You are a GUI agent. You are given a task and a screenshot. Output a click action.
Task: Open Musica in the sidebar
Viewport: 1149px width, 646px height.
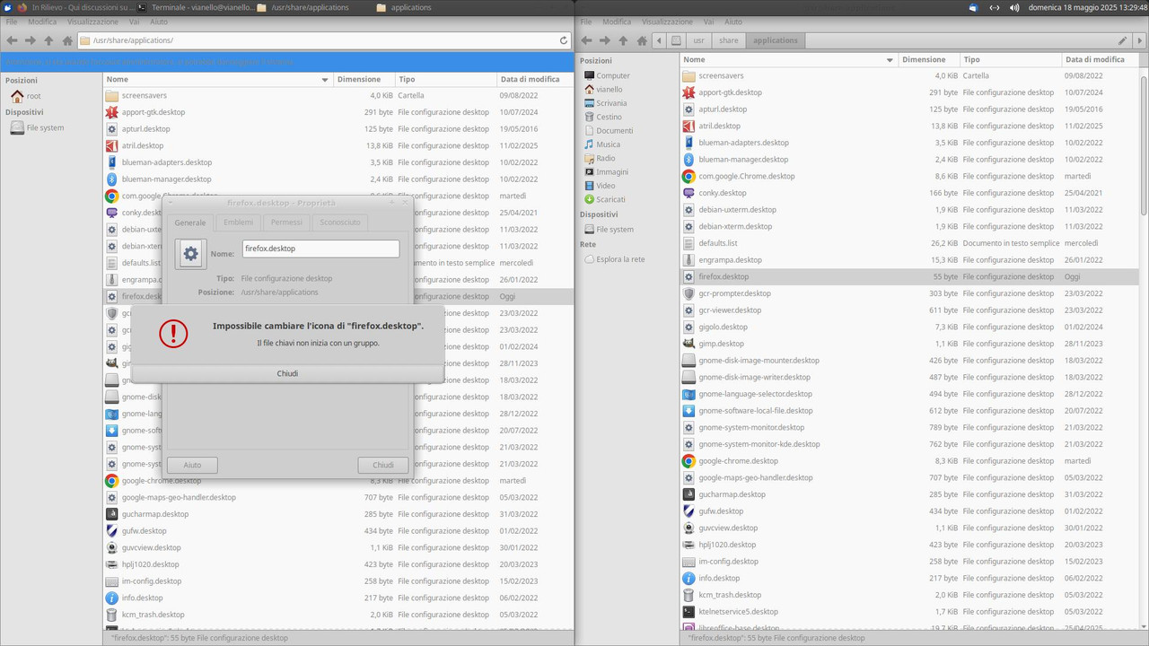[608, 144]
